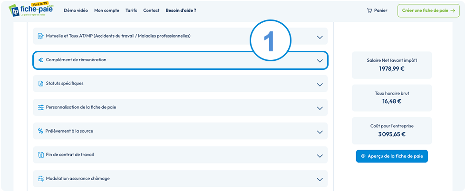Click the Modulation assurance chômage briefcase icon
The height and width of the screenshot is (192, 466).
point(41,179)
